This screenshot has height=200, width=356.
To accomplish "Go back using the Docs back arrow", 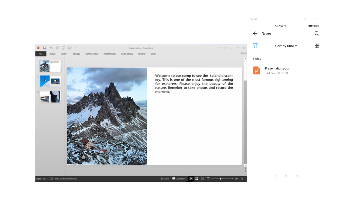I will coord(255,34).
